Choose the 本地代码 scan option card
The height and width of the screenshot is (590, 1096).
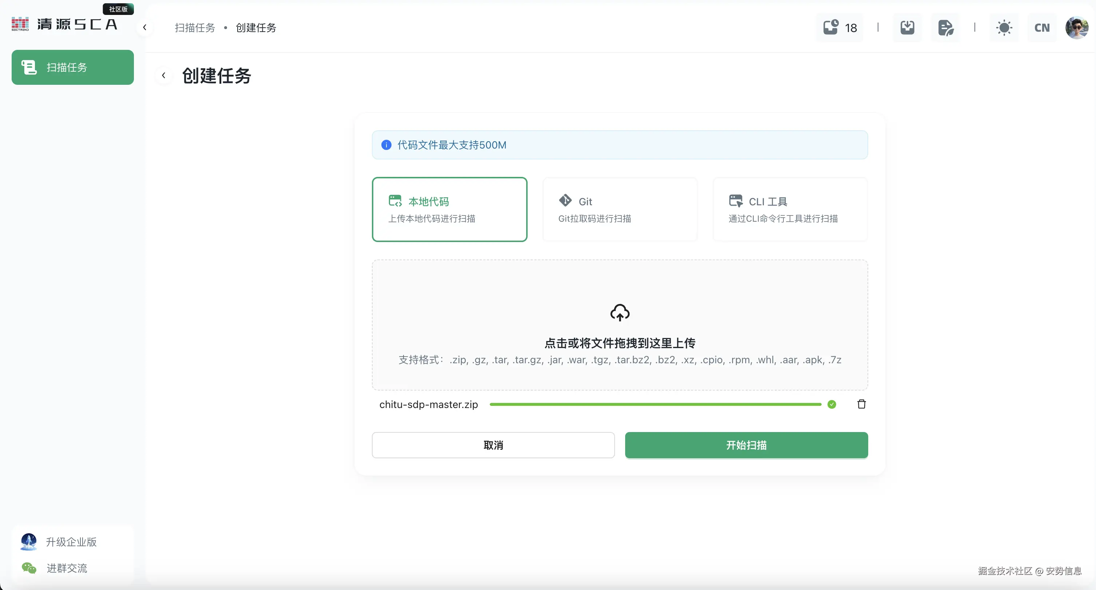tap(449, 209)
